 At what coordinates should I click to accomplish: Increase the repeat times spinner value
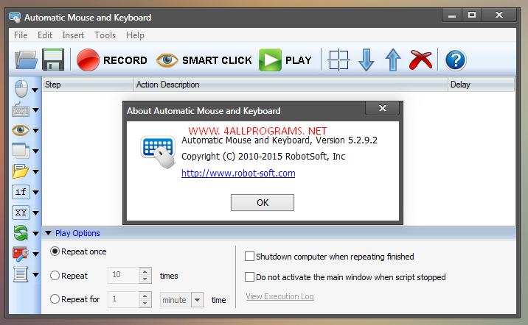pos(145,271)
